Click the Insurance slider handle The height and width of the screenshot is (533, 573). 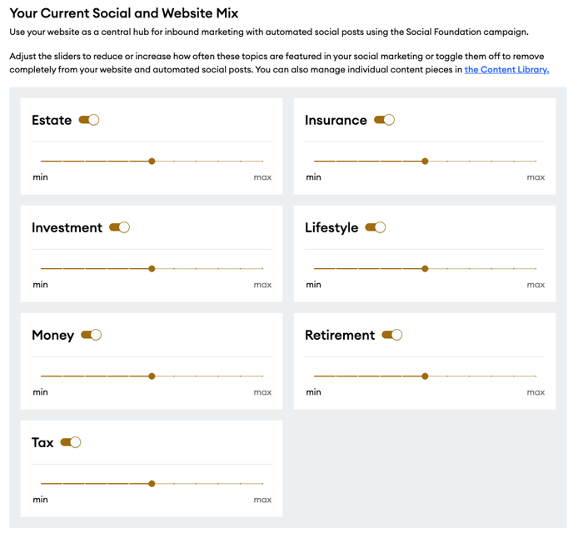pyautogui.click(x=425, y=161)
